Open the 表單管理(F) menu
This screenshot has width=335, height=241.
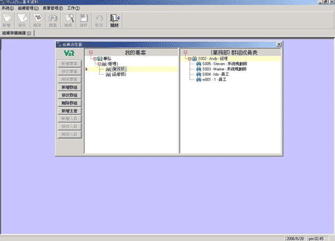[53, 9]
